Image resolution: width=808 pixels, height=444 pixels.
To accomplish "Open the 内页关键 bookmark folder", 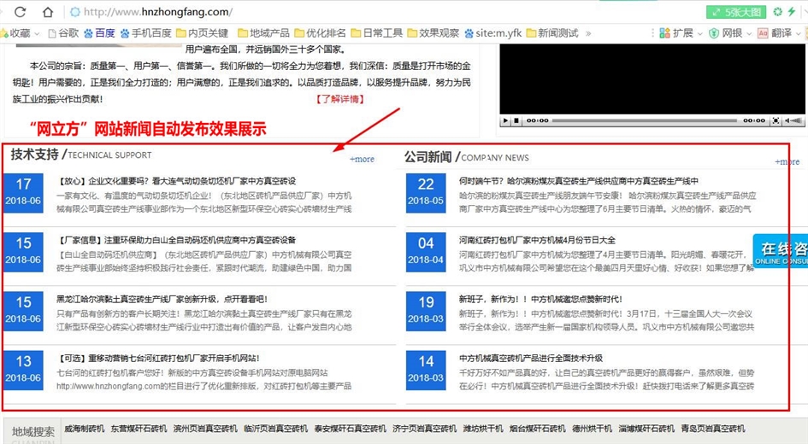I will [203, 33].
